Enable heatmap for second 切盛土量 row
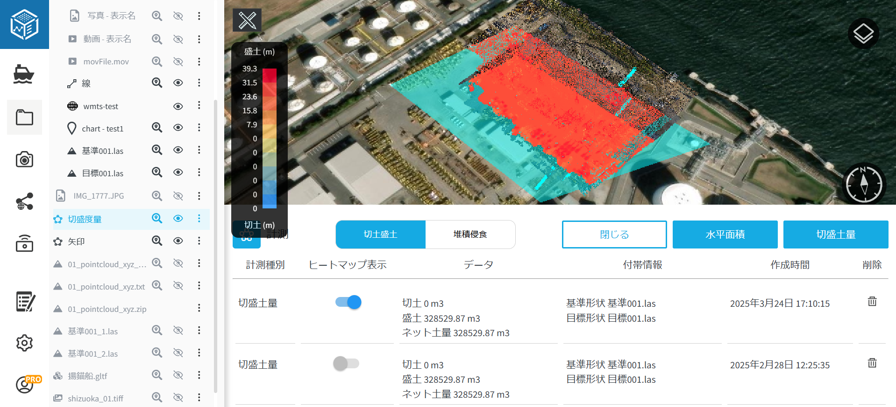This screenshot has height=407, width=896. (x=346, y=364)
